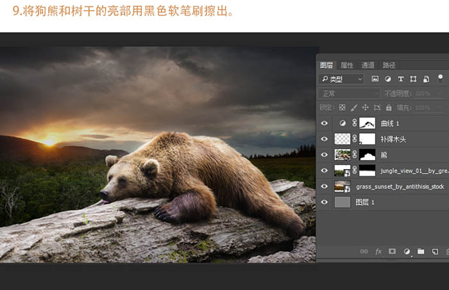This screenshot has height=290, width=449.
Task: Create new adjustment layer icon
Action: click(x=407, y=252)
